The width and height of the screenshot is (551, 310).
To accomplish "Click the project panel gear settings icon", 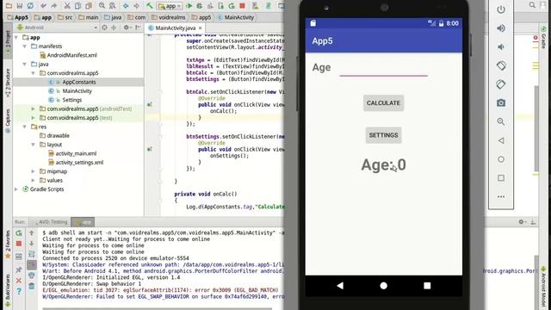I will pyautogui.click(x=127, y=28).
